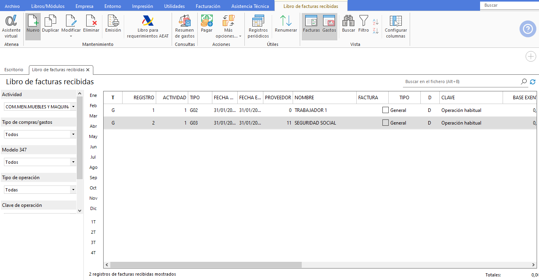Sort by REGISTRO column header

click(139, 98)
